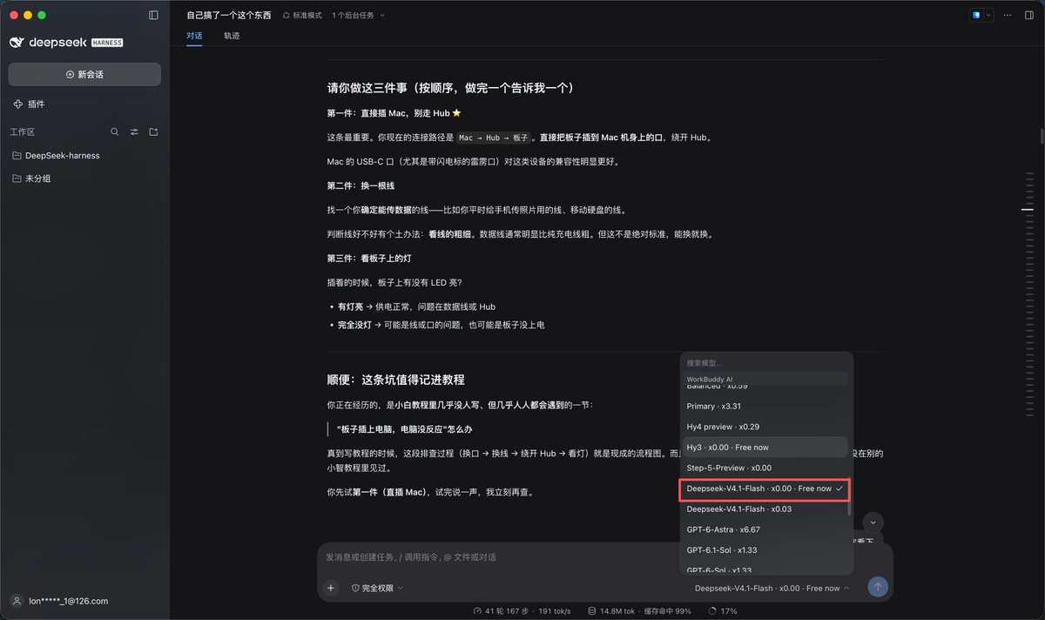This screenshot has width=1045, height=620.
Task: Open the 插件 plugins page
Action: pos(30,104)
